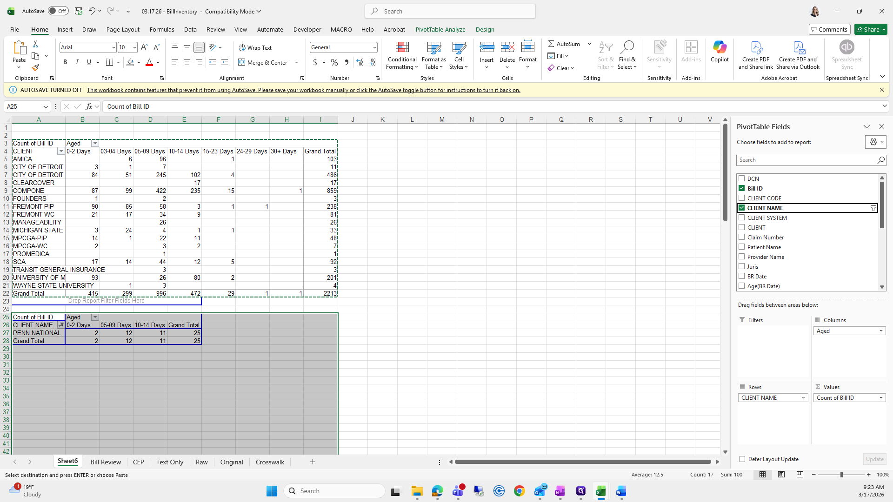Toggle the AutoSave switch
This screenshot has width=893, height=502.
(x=58, y=11)
